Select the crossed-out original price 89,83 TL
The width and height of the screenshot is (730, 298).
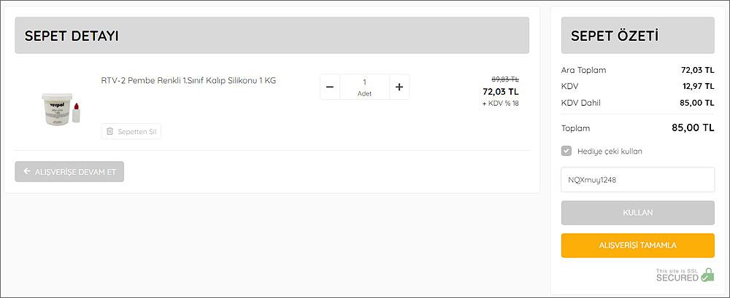[x=505, y=79]
